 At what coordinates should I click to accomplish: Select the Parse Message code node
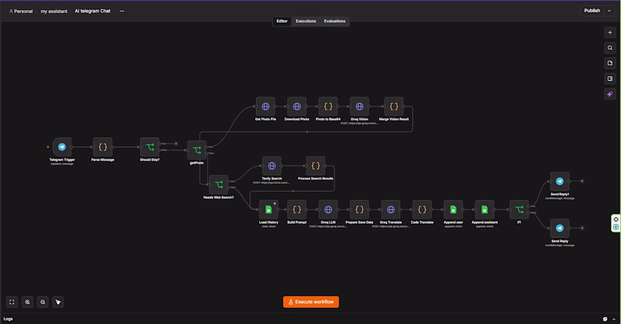[103, 147]
